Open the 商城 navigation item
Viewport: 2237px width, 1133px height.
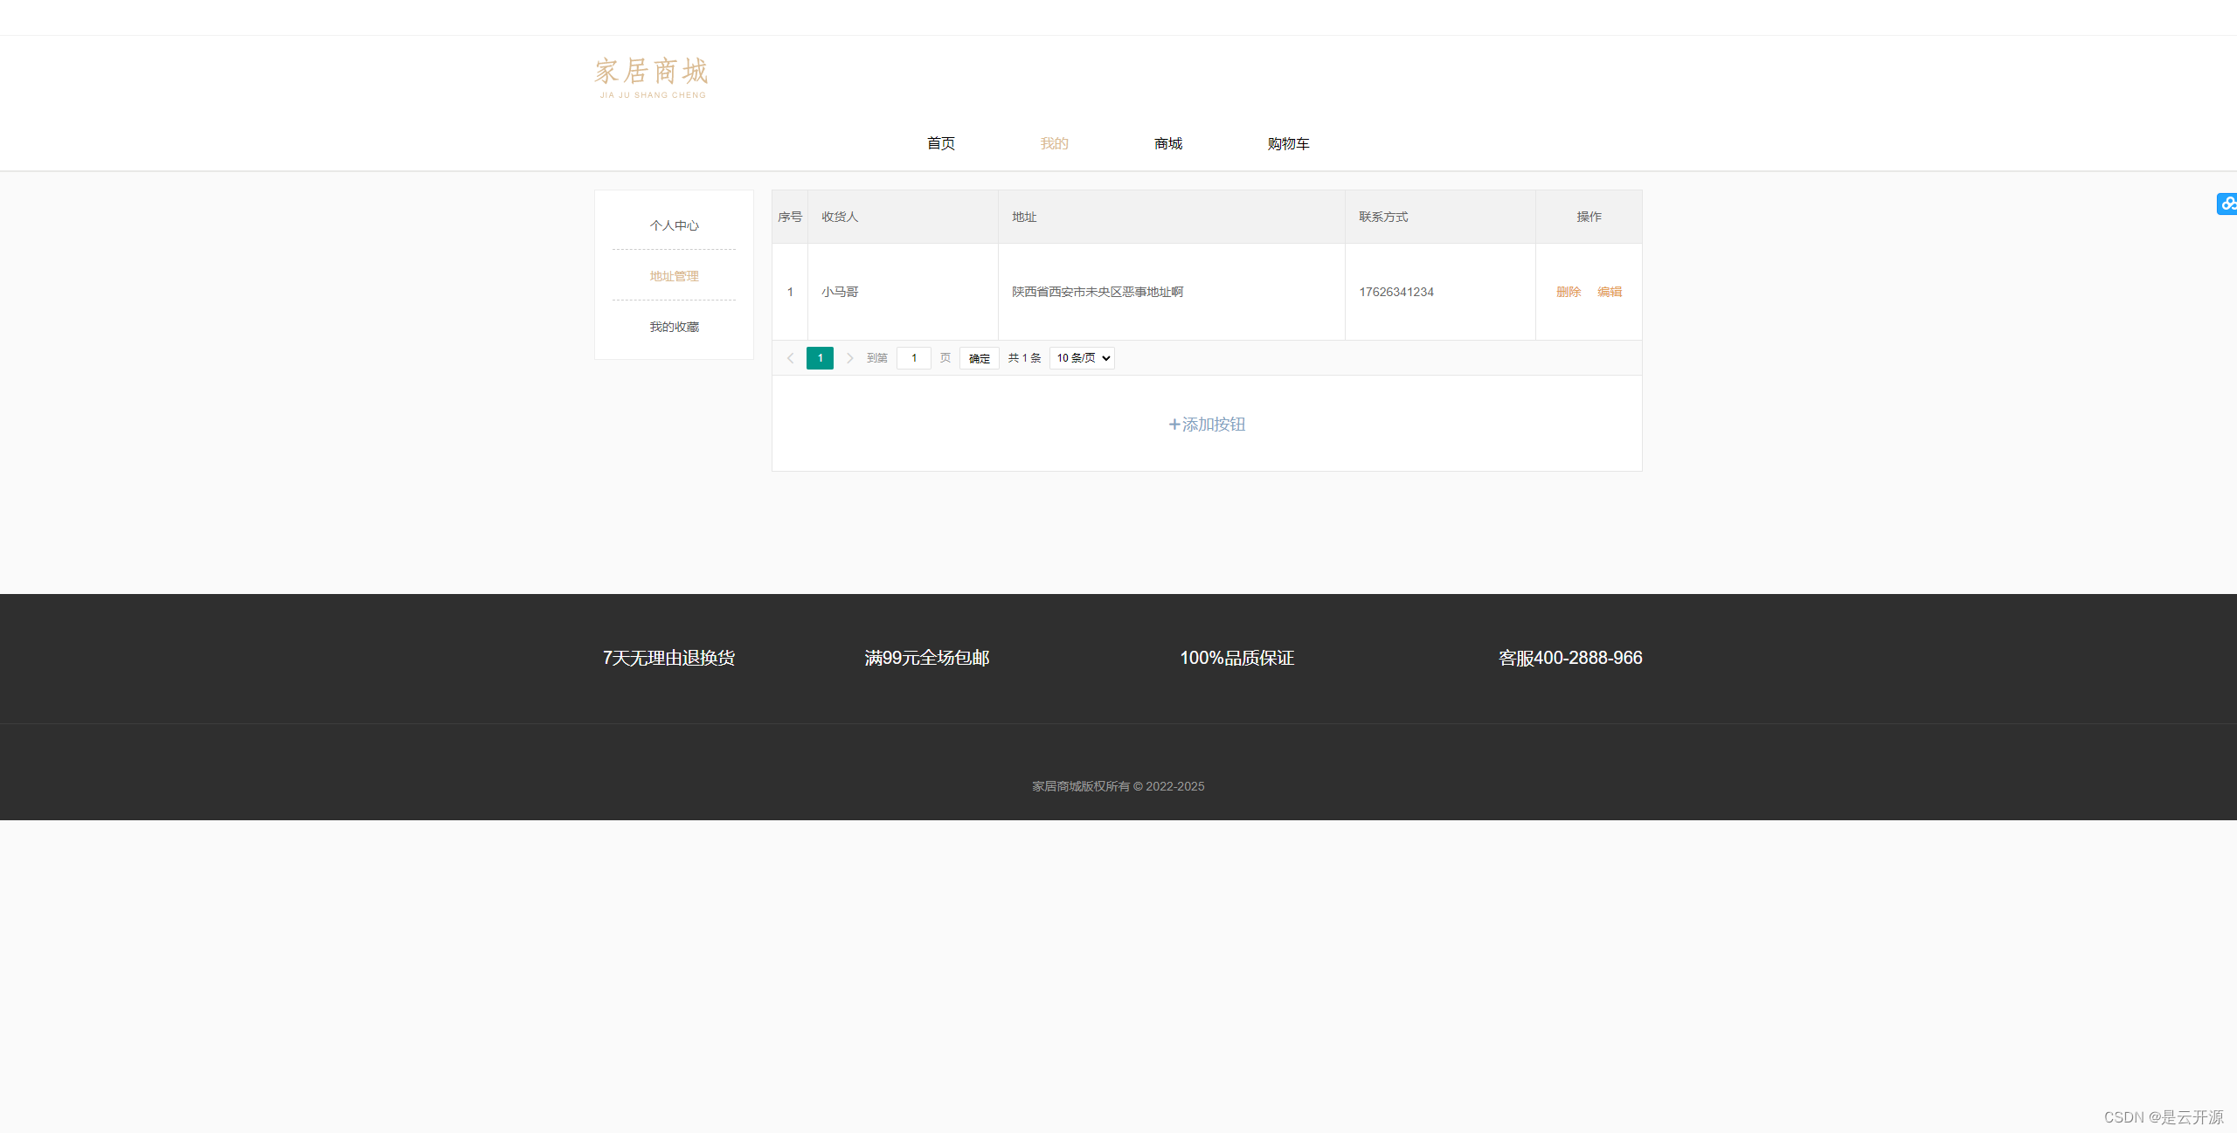click(1168, 143)
